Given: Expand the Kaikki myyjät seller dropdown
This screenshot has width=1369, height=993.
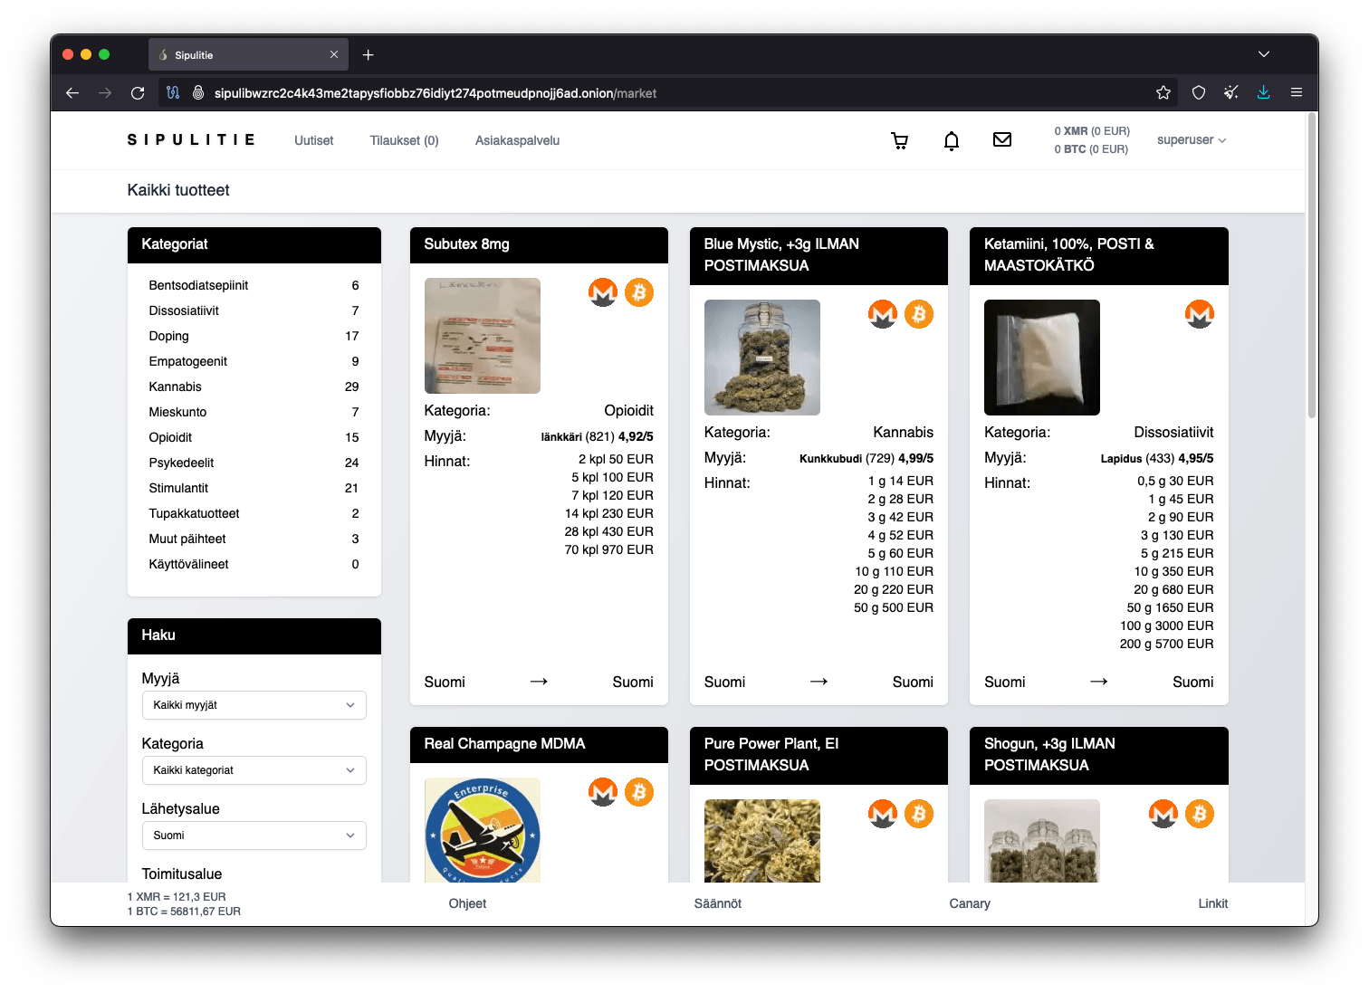Looking at the screenshot, I should pyautogui.click(x=254, y=705).
